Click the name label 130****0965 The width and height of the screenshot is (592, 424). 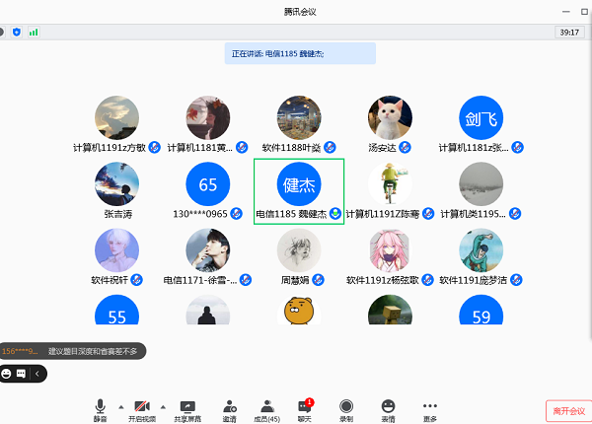(200, 214)
